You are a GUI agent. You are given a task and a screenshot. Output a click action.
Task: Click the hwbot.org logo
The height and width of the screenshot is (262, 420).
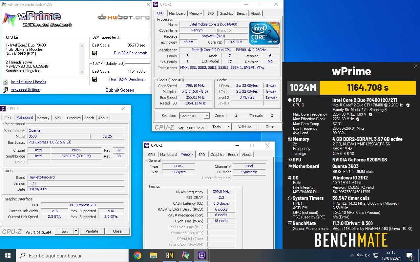(123, 17)
